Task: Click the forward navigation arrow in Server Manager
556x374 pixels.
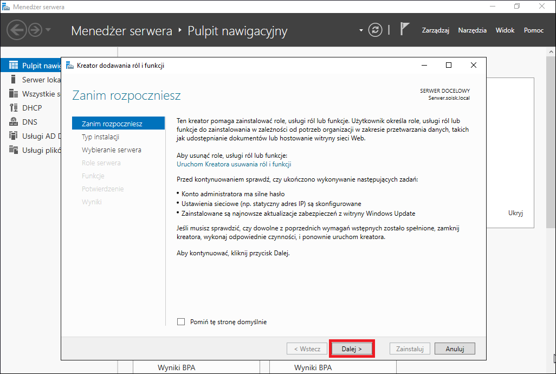Action: coord(35,30)
